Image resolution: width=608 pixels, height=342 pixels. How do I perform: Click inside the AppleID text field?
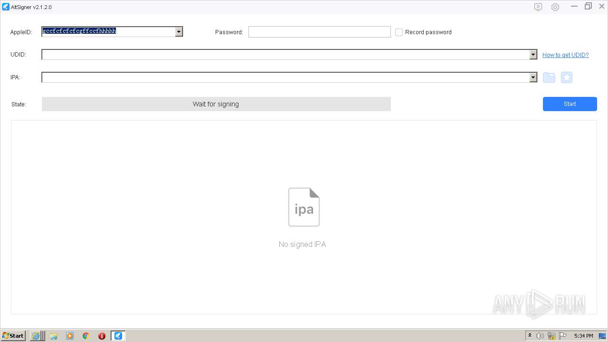(x=108, y=32)
